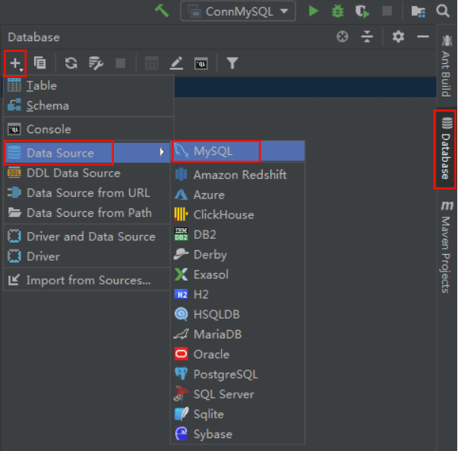This screenshot has height=451, width=458.
Task: Open data source properties wrench icon
Action: tap(96, 63)
